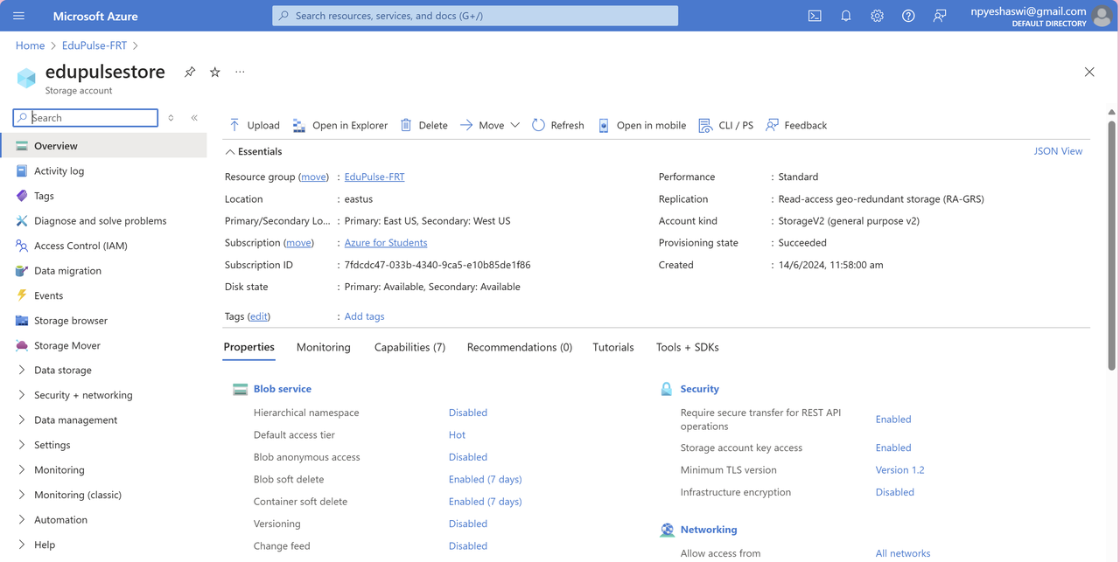Pin edupulsestore to dashboard
The image size is (1120, 562).
click(190, 72)
